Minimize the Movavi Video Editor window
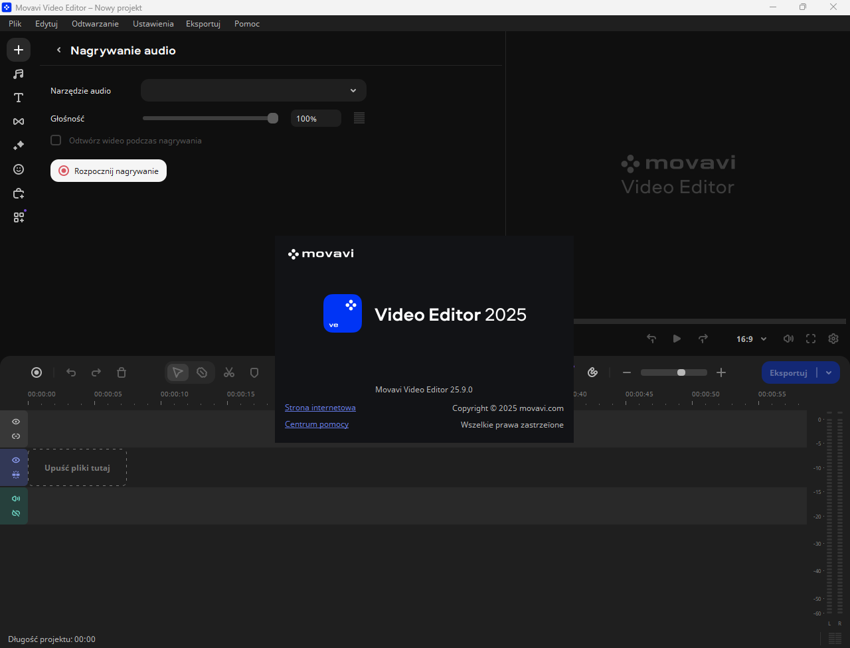The height and width of the screenshot is (648, 850). pos(772,7)
